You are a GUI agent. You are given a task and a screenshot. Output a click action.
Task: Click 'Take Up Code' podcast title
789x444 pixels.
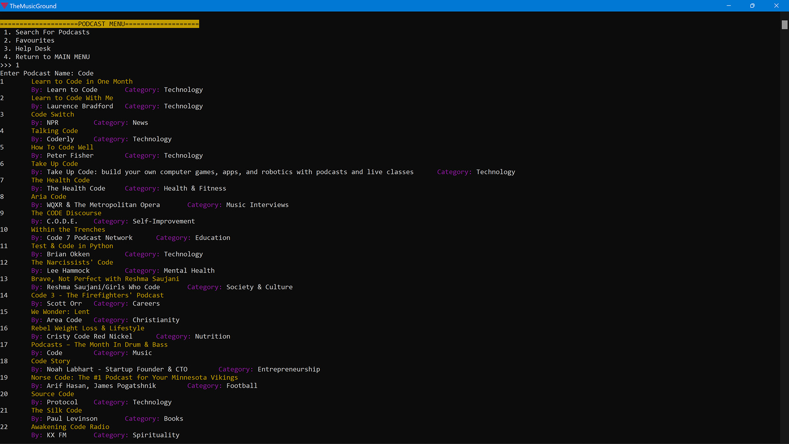55,164
